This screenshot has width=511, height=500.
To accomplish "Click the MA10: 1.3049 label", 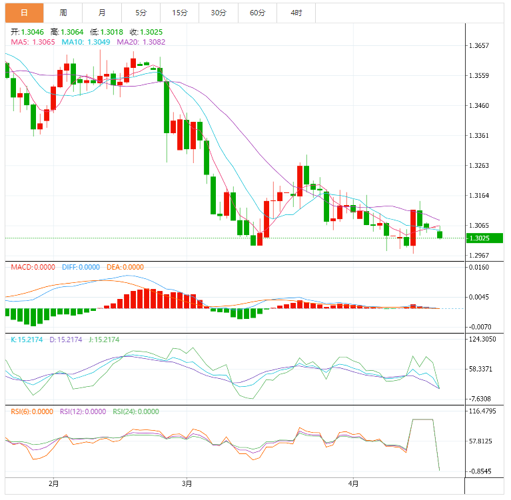I will [86, 42].
